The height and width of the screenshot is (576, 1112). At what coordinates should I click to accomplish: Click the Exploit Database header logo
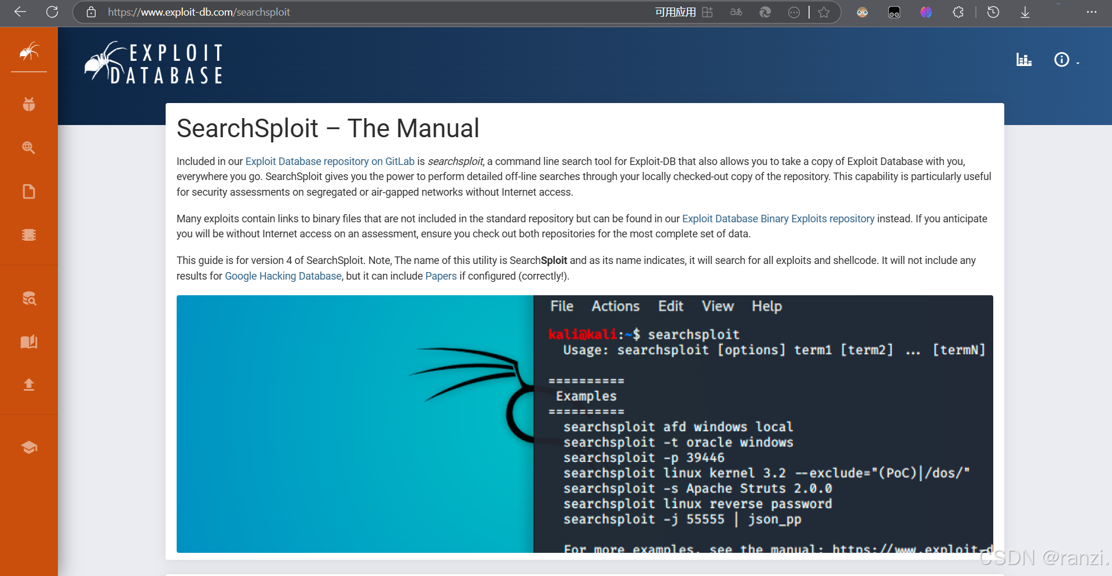pyautogui.click(x=154, y=63)
